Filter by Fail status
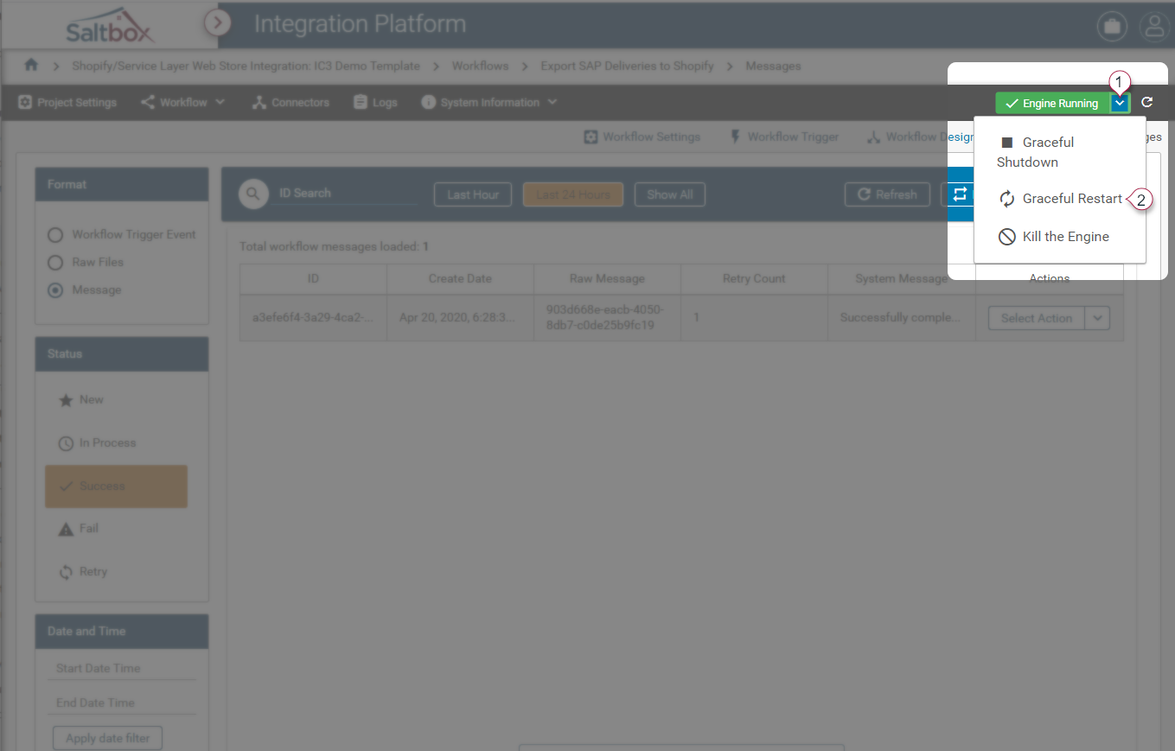1175x751 pixels. click(x=116, y=529)
